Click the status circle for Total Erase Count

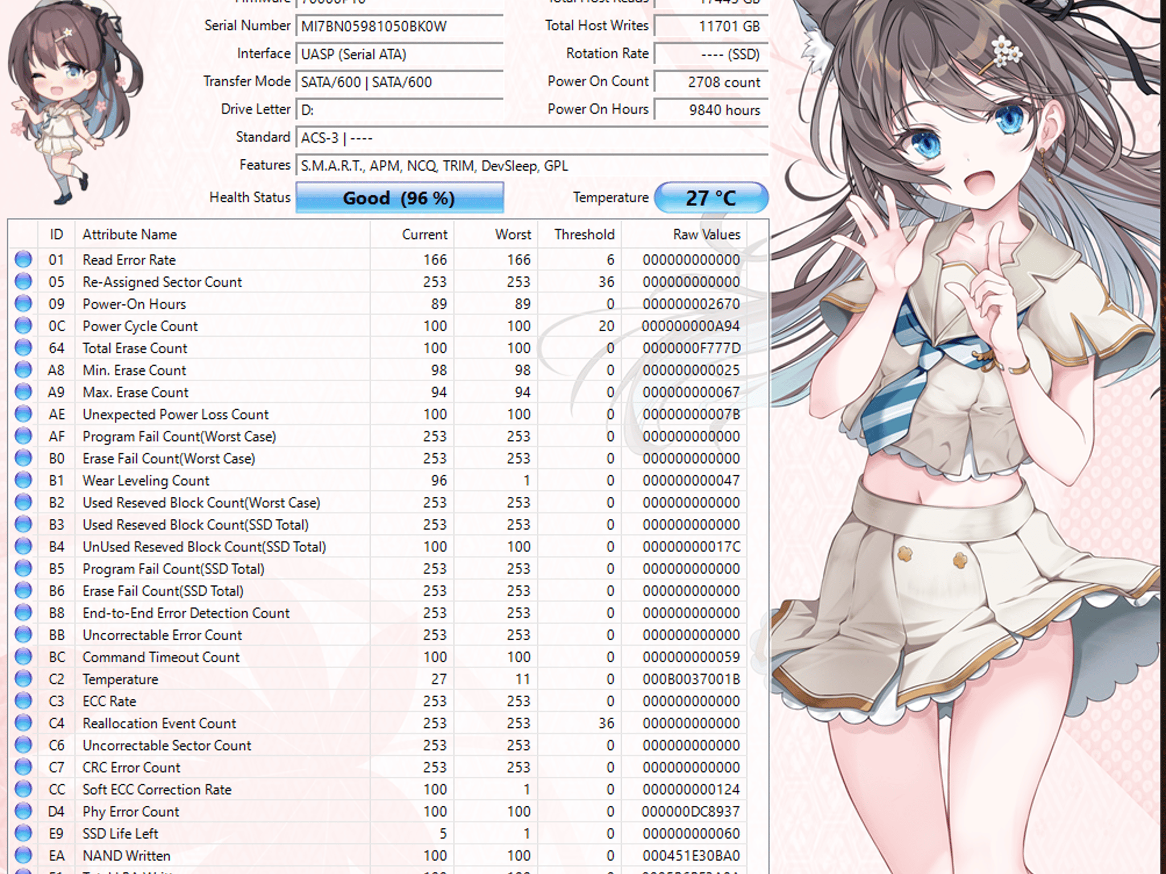click(x=23, y=348)
